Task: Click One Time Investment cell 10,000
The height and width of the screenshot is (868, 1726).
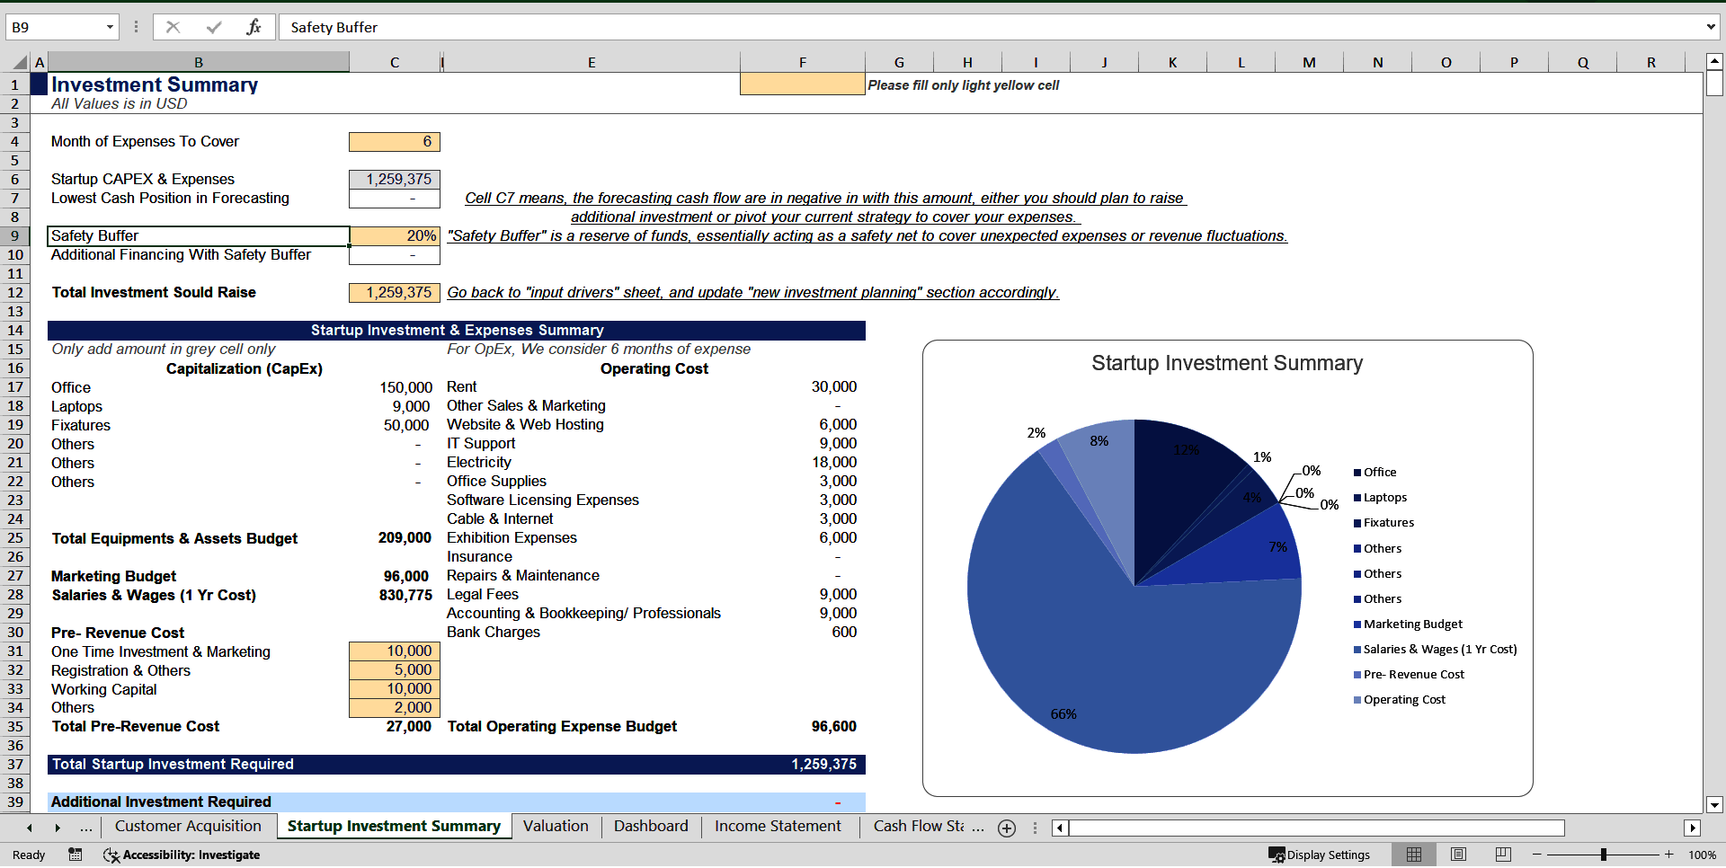Action: coord(394,651)
